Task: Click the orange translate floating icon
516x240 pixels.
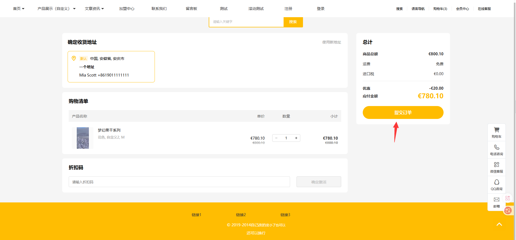Action: click(508, 211)
